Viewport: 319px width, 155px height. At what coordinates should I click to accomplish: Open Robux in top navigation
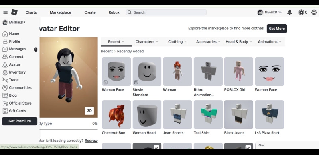coord(114,12)
